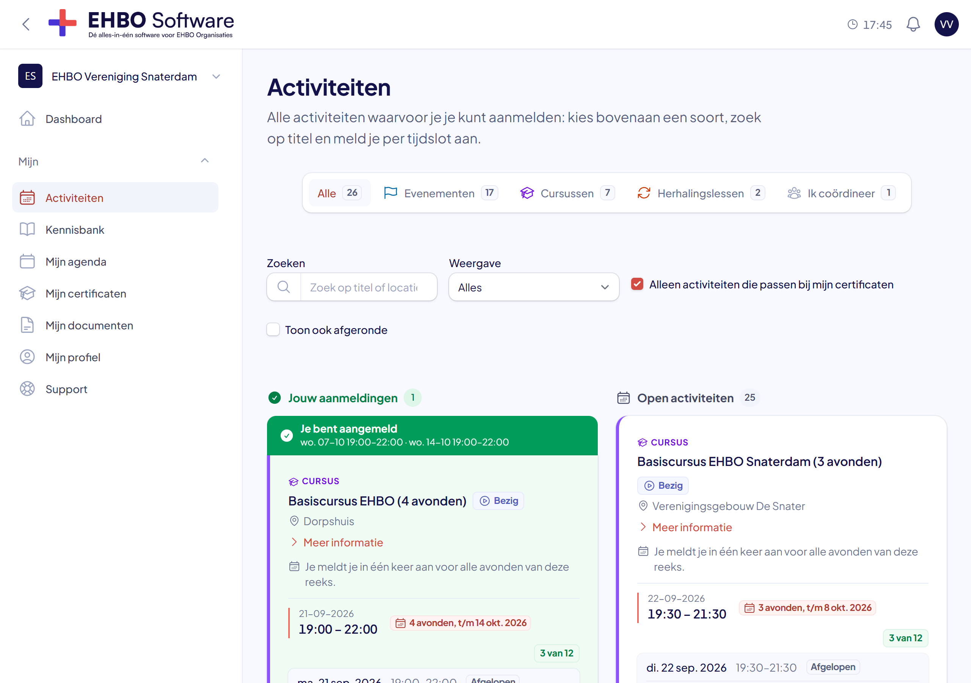Click the 'Je bent aangemeld' green banner

click(x=432, y=436)
